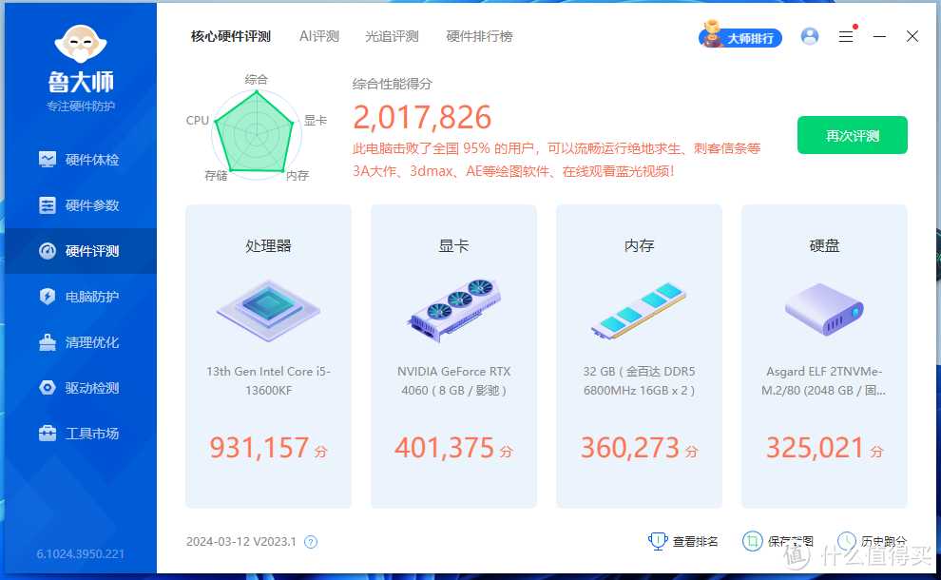Viewport: 941px width, 580px height.
Task: Click the 处理器 CPU chip illustration
Action: [x=268, y=310]
